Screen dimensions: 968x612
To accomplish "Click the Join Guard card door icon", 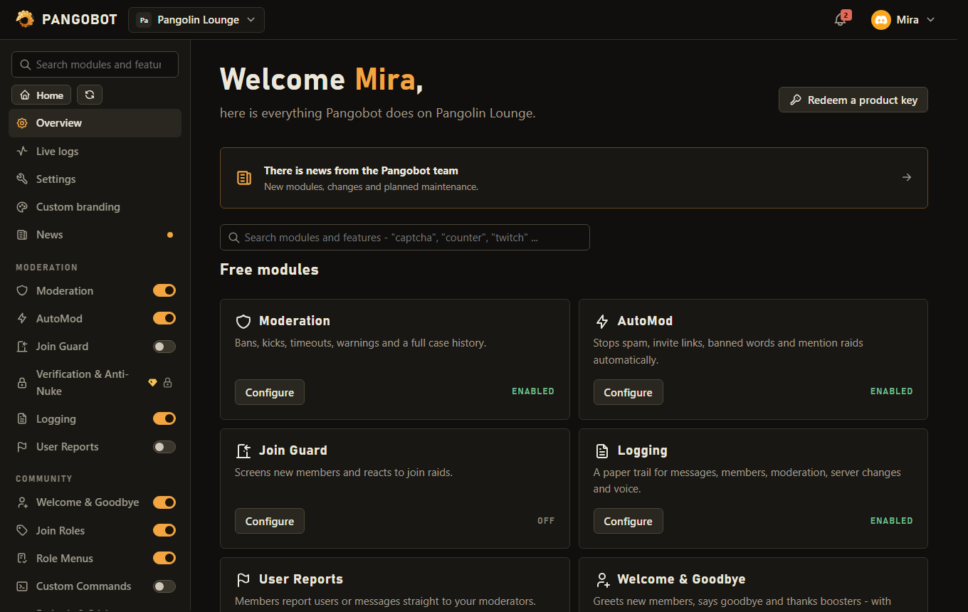I will pyautogui.click(x=243, y=451).
